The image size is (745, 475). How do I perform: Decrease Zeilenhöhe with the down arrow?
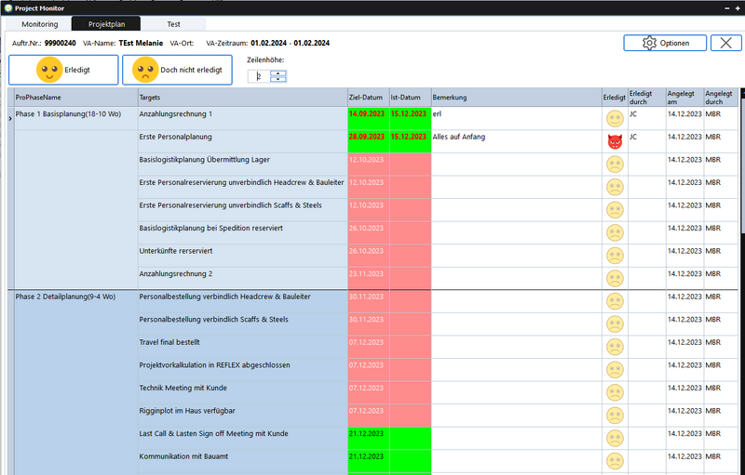pos(278,79)
